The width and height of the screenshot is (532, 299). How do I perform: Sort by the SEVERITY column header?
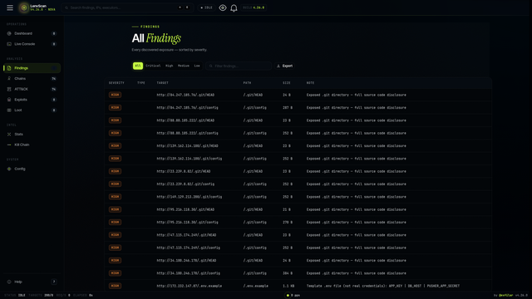point(116,83)
